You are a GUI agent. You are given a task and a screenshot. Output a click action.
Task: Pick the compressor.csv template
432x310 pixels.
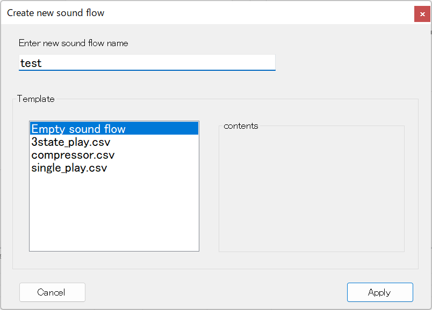pyautogui.click(x=73, y=155)
